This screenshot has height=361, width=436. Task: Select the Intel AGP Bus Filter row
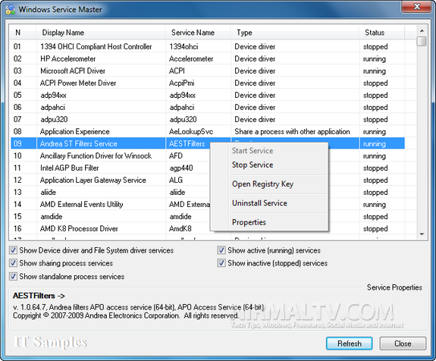click(208, 168)
